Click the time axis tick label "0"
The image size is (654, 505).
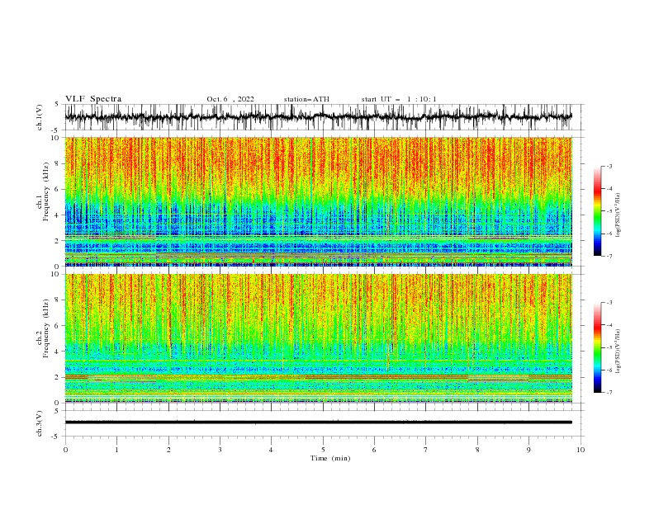[65, 450]
